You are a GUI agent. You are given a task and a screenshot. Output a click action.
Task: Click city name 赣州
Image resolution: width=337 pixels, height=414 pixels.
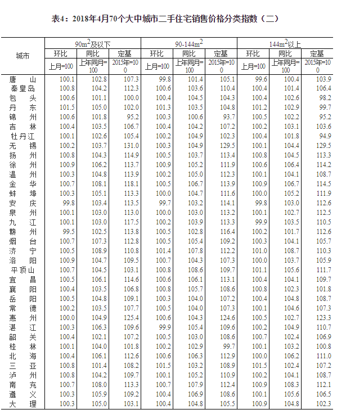[x=23, y=232]
